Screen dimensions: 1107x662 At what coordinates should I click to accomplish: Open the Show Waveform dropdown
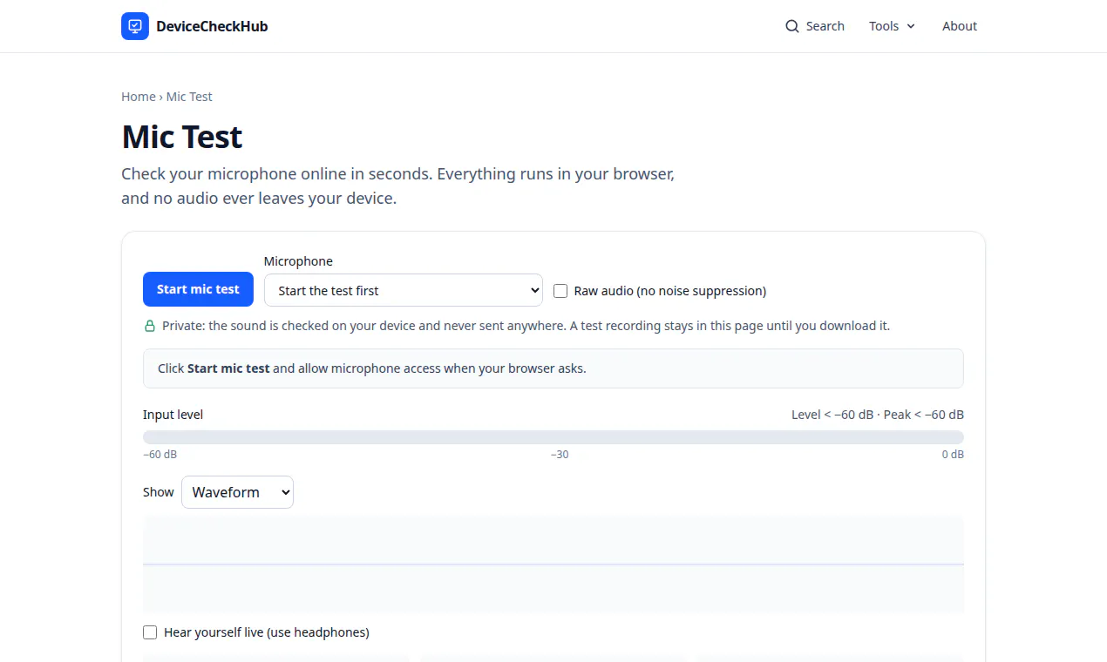(237, 492)
